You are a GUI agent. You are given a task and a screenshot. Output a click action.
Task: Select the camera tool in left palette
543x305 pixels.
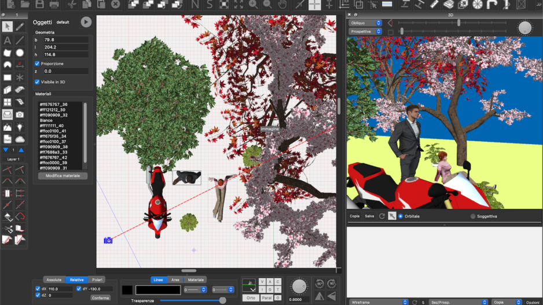tap(20, 114)
